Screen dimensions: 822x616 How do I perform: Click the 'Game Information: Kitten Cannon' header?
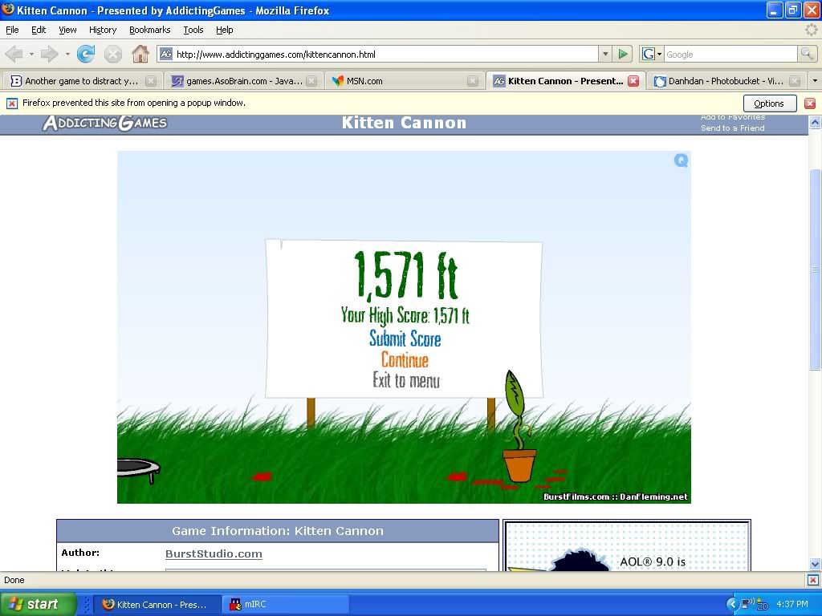278,531
